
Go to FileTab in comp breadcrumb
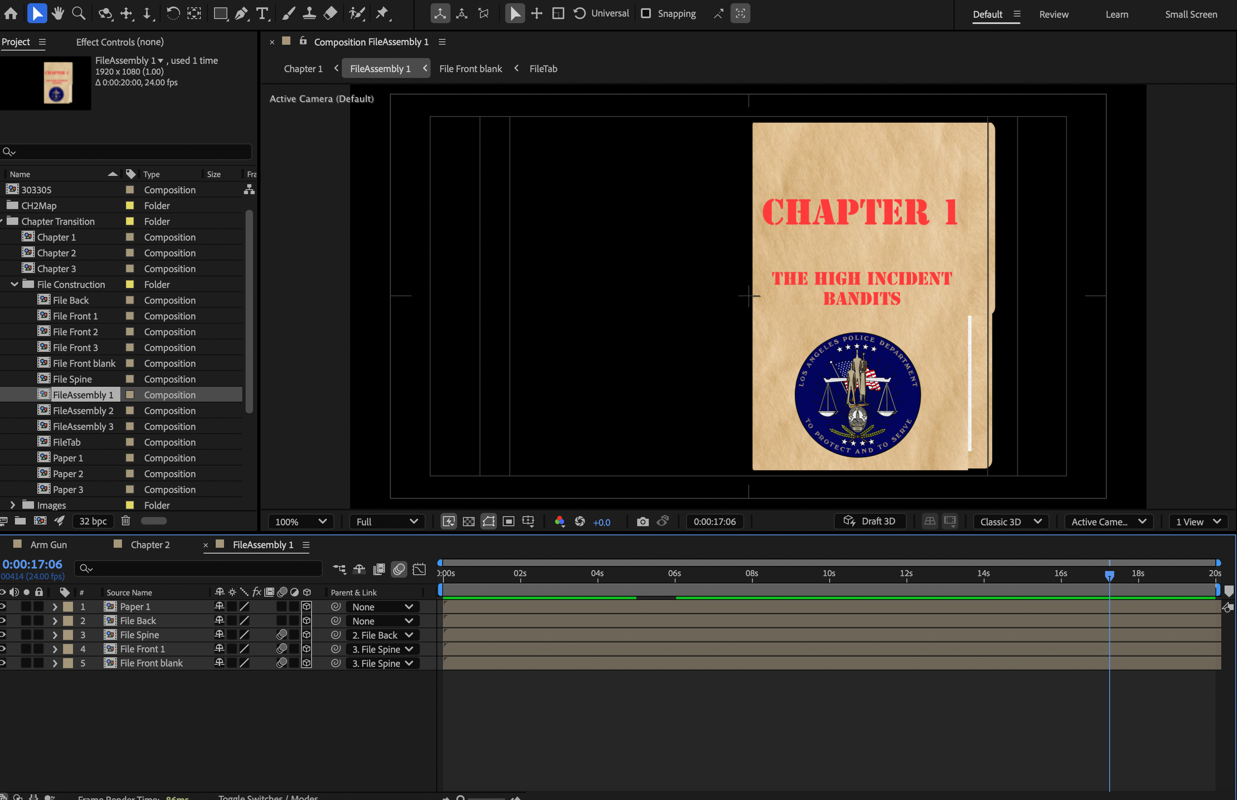click(x=543, y=69)
